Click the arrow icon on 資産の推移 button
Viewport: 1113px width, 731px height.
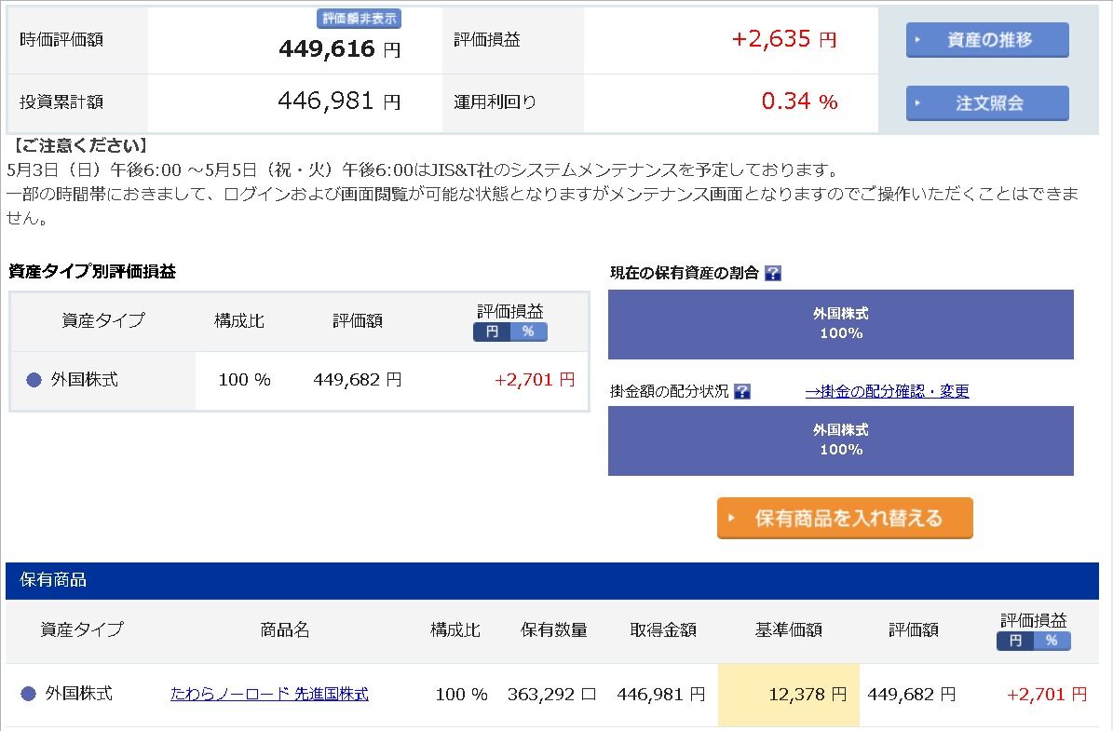coord(918,40)
